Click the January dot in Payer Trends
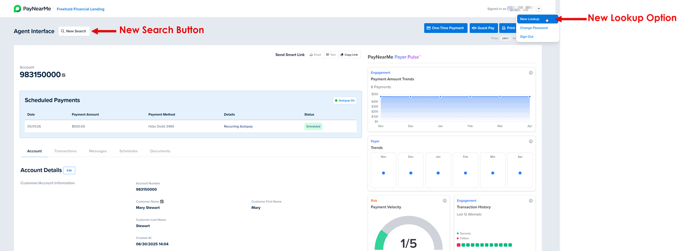Viewport: 681px width, 251px height. tap(438, 173)
